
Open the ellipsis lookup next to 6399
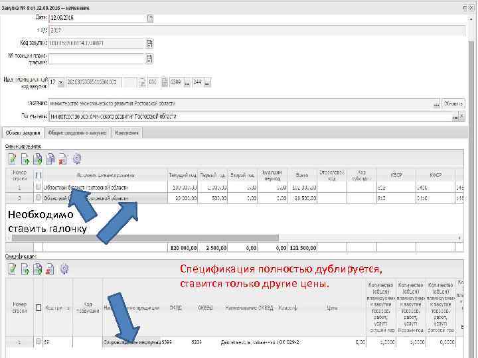pos(187,83)
